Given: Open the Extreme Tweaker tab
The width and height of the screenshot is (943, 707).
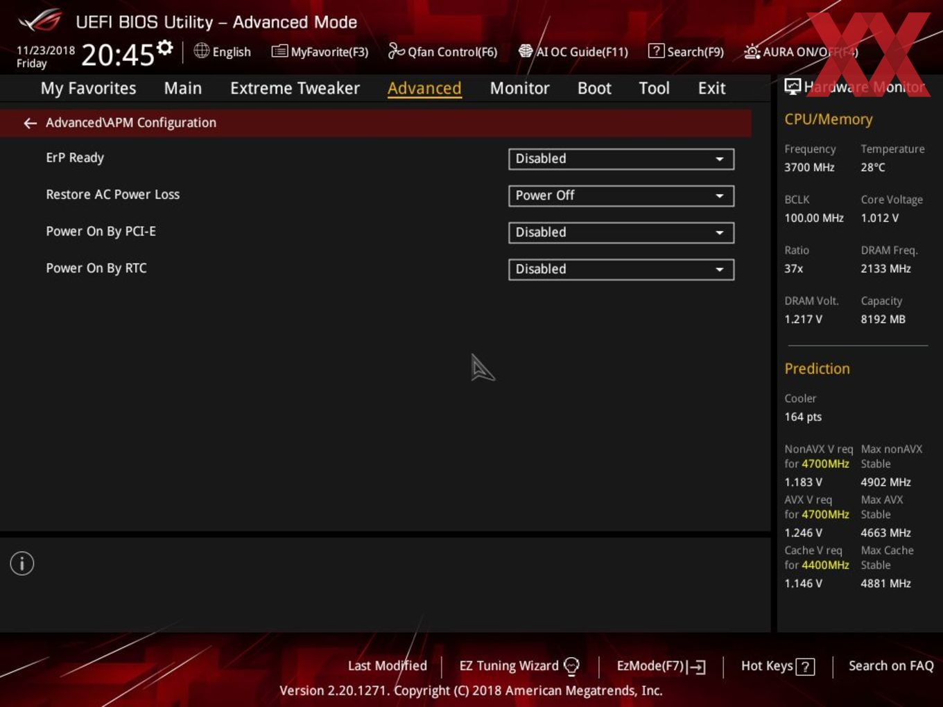Looking at the screenshot, I should (295, 89).
